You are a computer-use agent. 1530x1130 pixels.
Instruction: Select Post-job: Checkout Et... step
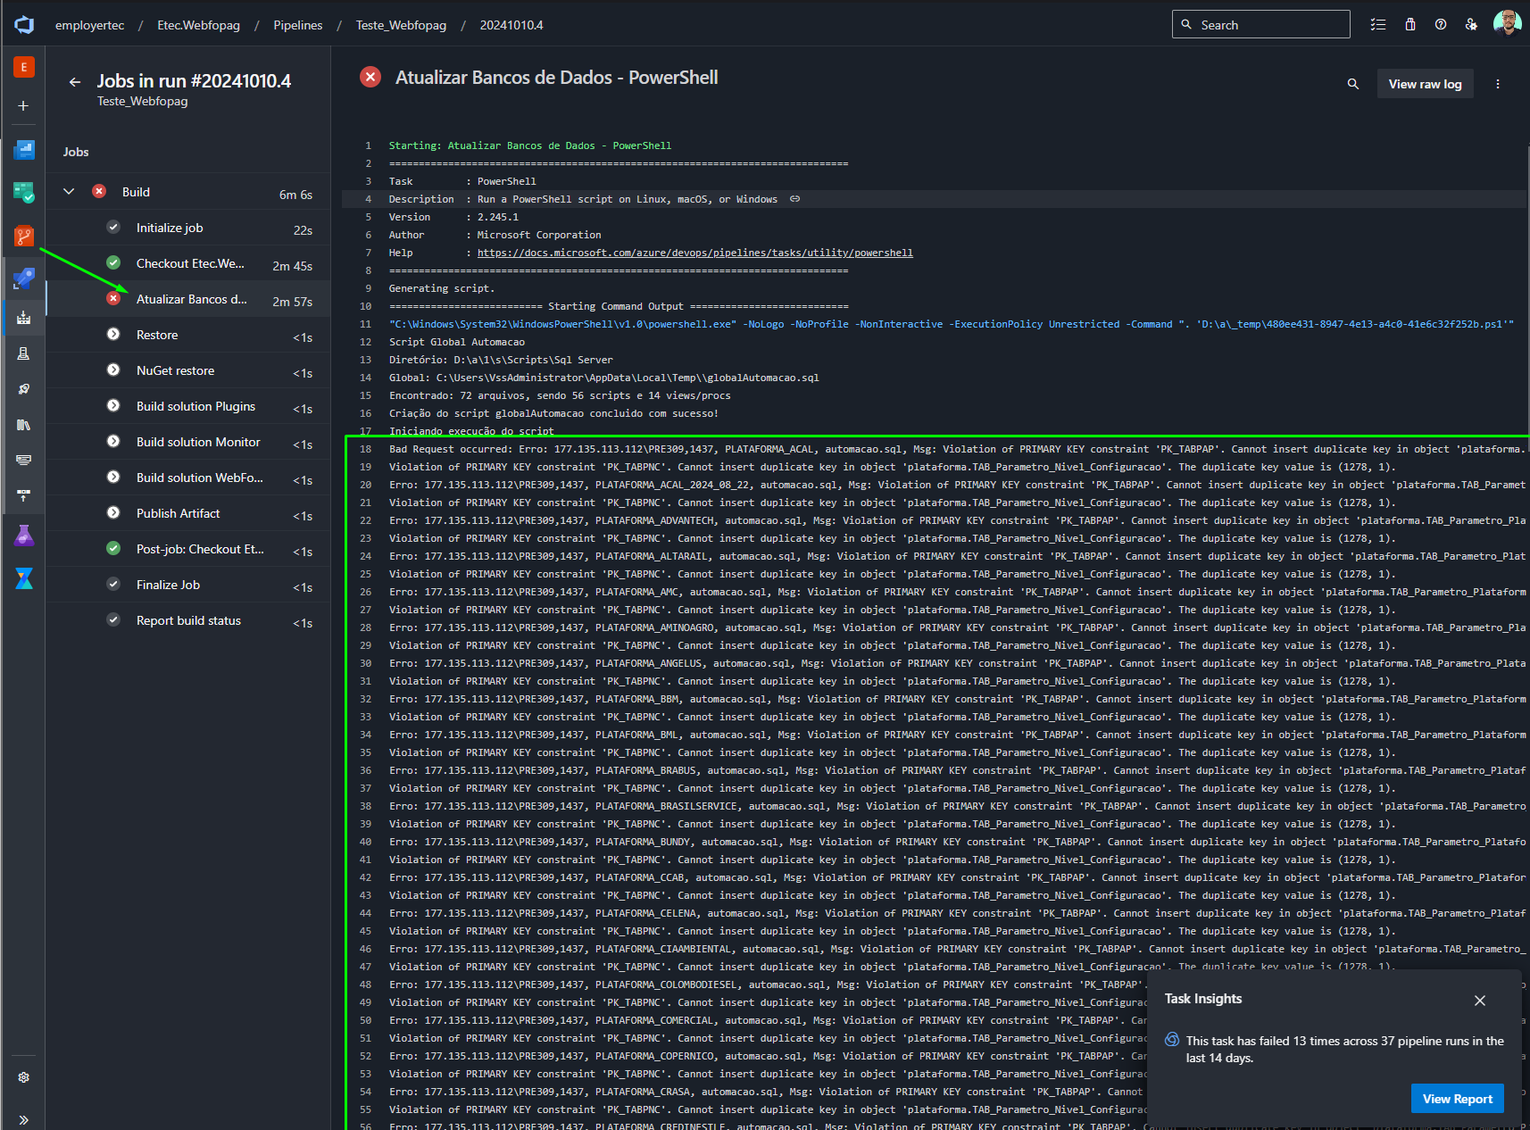coord(188,549)
